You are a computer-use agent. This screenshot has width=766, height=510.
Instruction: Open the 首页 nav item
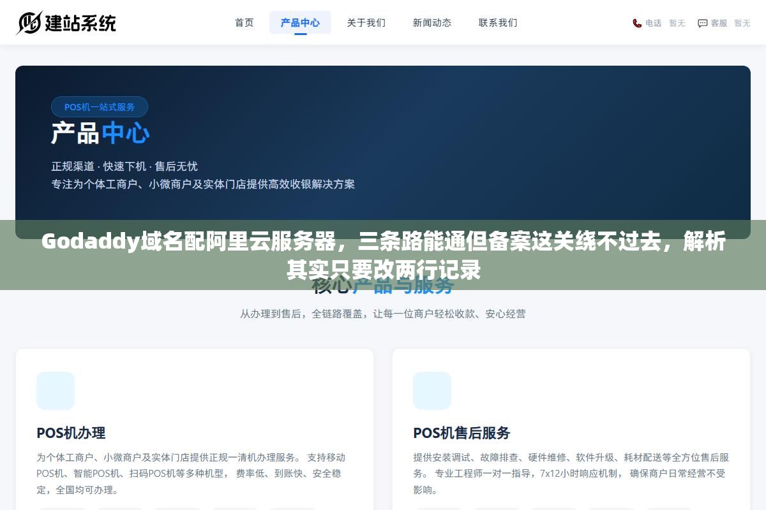[244, 22]
